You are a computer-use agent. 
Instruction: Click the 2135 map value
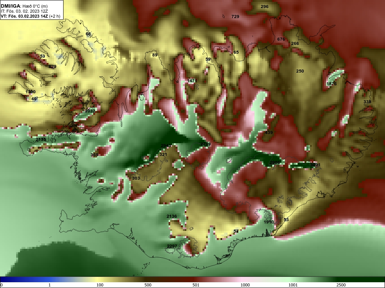pyautogui.click(x=41, y=139)
